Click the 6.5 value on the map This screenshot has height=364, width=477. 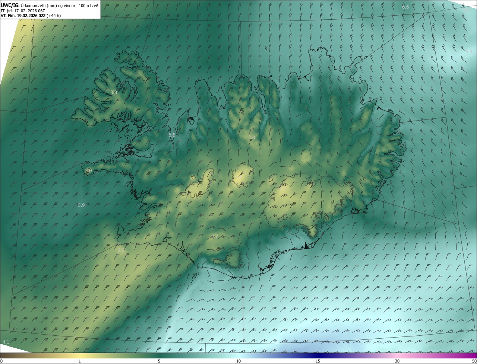[172, 135]
